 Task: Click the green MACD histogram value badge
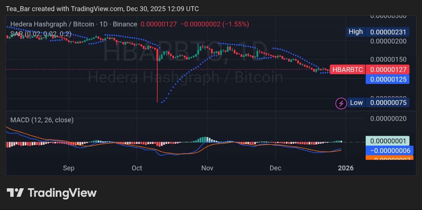(x=388, y=141)
